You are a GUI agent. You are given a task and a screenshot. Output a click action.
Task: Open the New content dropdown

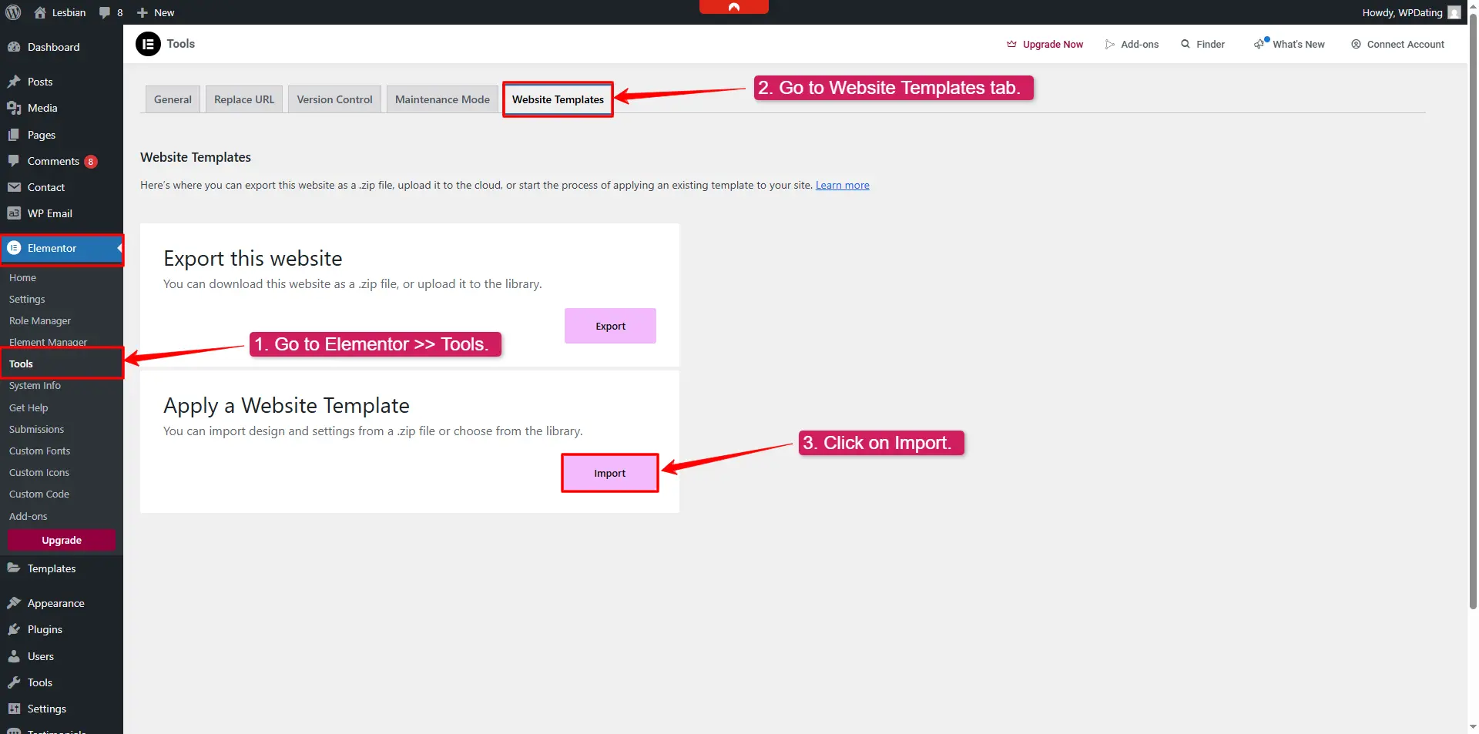[156, 12]
